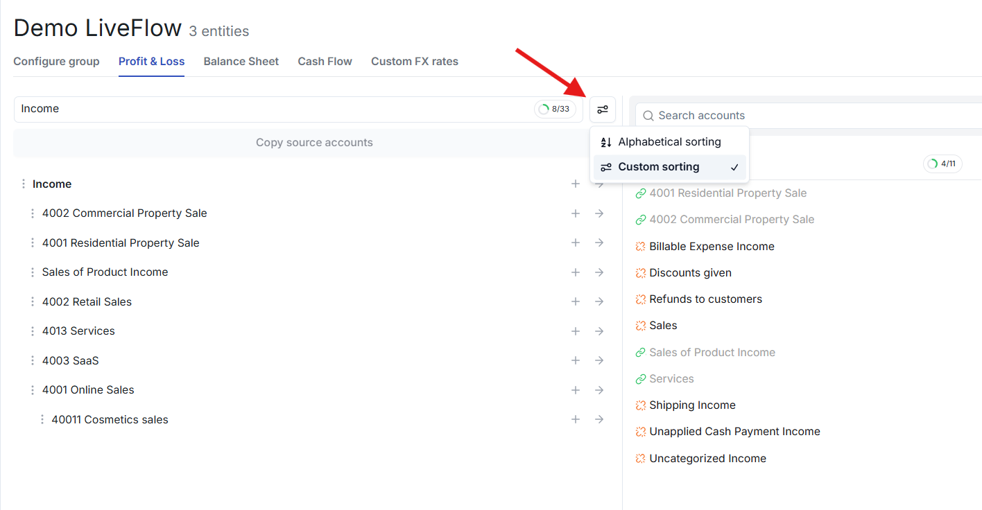Click the drag handle for 4002 Retail Sales
Screen dimensions: 982x510
33,302
